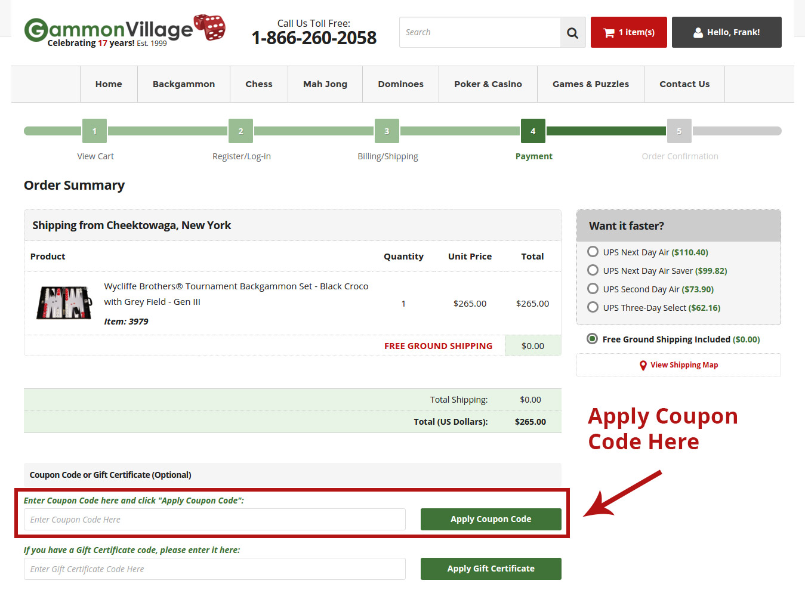Open the Poker & Casino menu
Image resolution: width=805 pixels, height=593 pixels.
point(488,84)
